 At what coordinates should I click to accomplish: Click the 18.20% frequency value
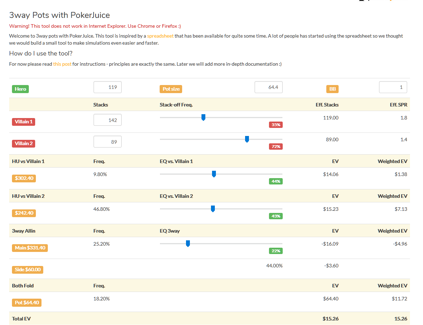tap(102, 298)
